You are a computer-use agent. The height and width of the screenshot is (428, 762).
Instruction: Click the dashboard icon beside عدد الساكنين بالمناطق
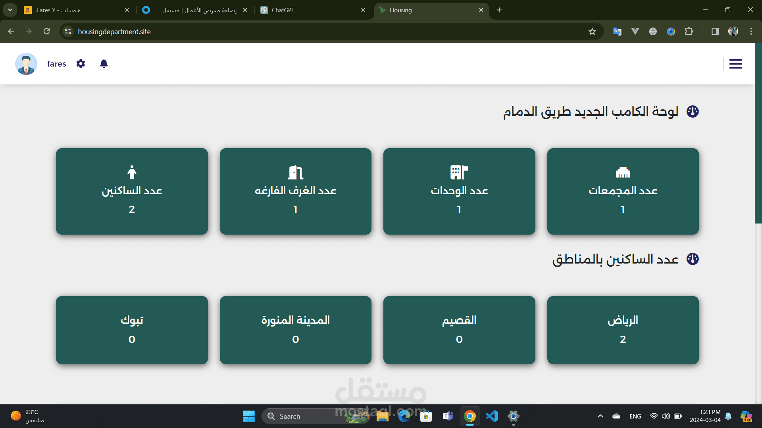coord(693,259)
